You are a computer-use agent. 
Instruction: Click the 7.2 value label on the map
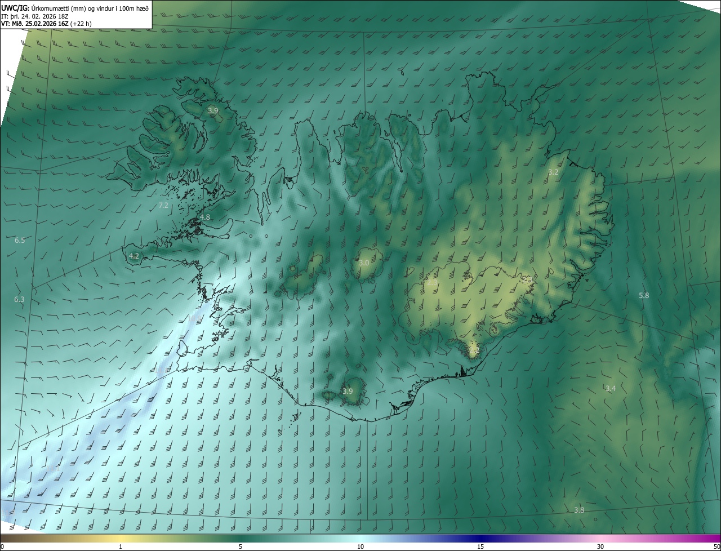coord(163,206)
